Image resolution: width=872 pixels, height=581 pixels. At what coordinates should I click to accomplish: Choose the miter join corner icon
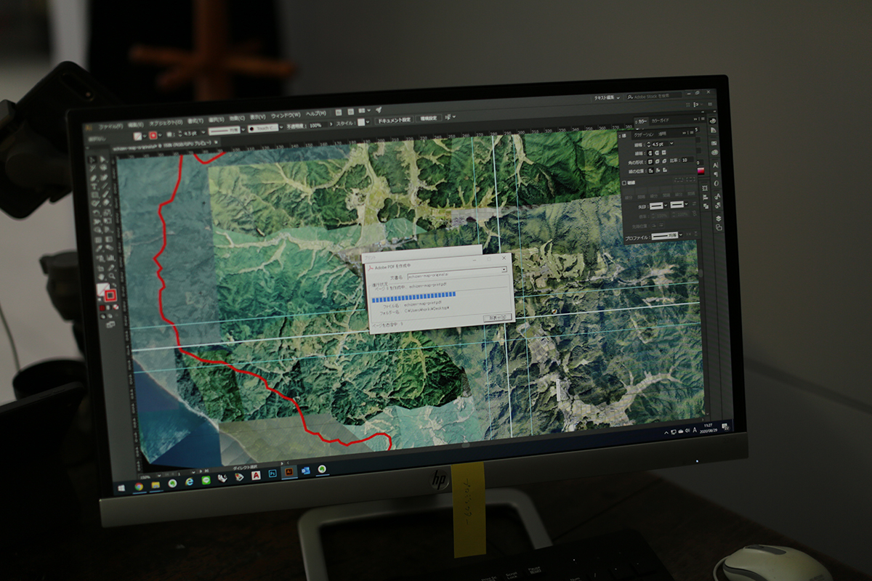click(650, 161)
